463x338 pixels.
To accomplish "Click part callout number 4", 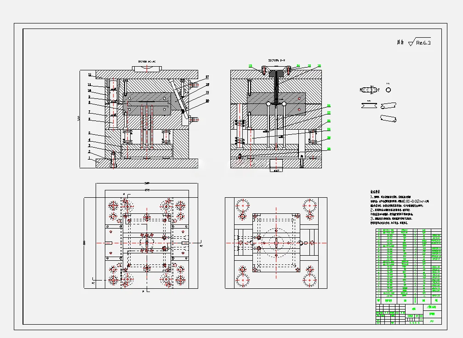I will 89,140.
